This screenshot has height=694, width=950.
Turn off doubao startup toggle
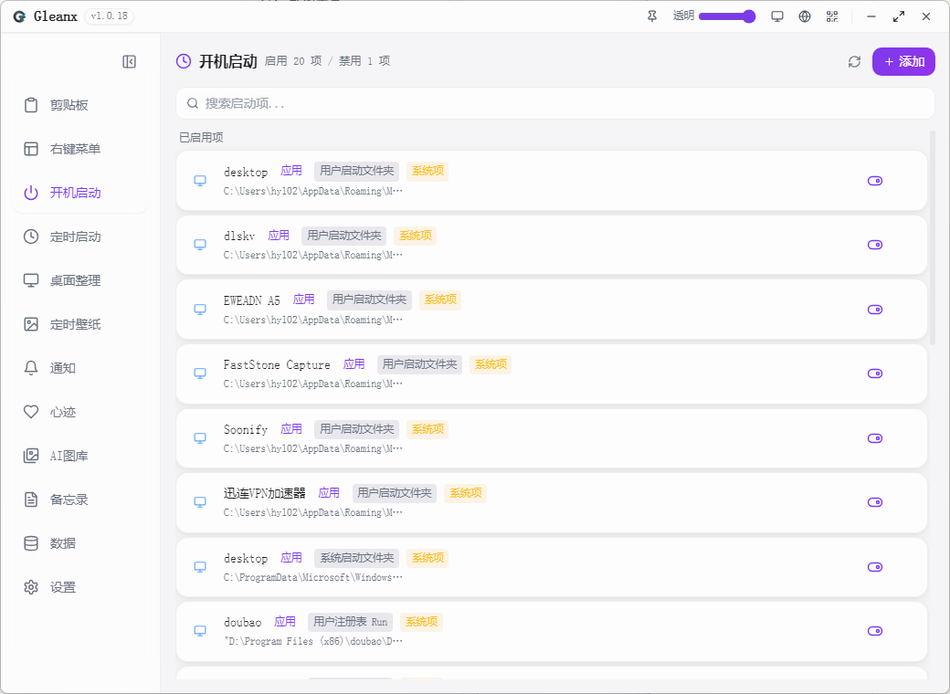pos(875,631)
